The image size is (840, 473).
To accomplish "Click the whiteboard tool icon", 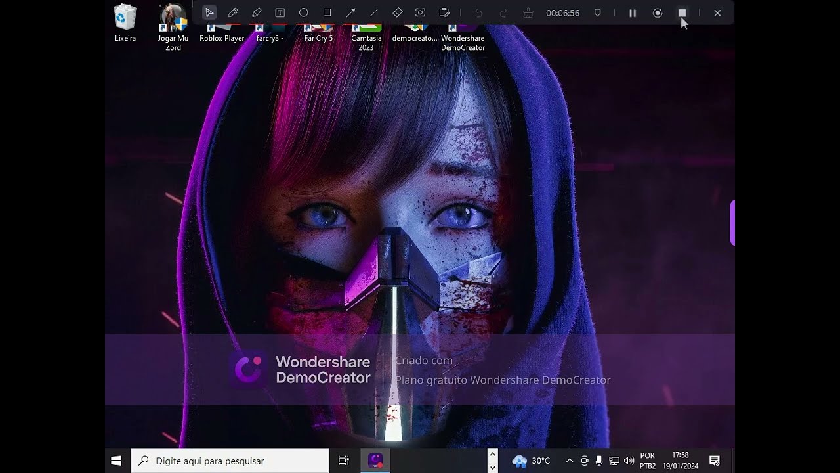I will (444, 12).
